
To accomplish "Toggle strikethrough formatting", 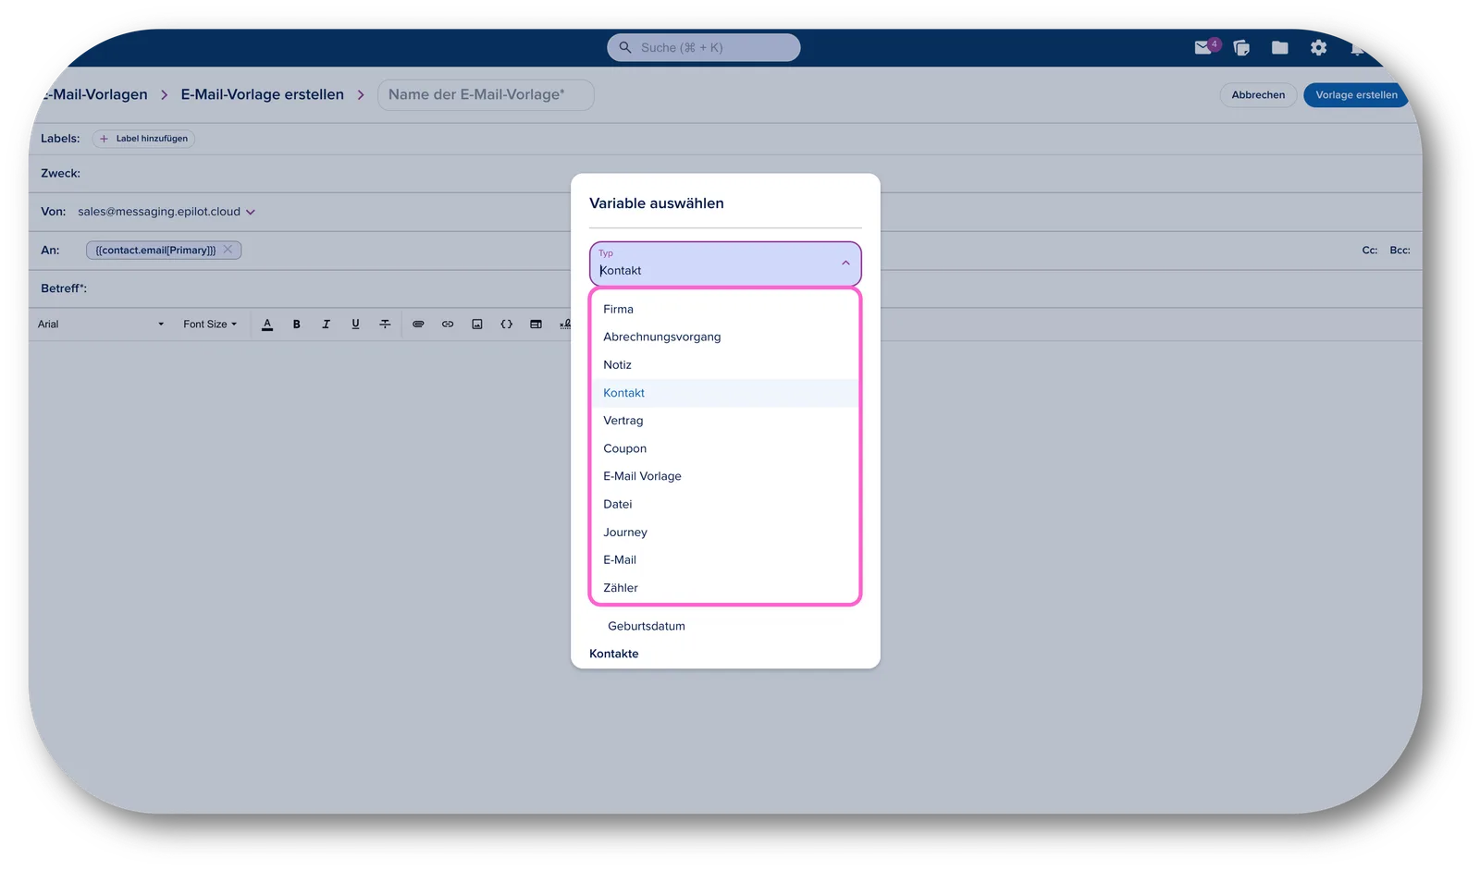I will pos(385,325).
